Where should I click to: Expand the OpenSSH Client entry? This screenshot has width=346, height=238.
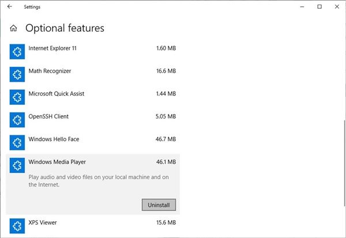tap(93, 120)
